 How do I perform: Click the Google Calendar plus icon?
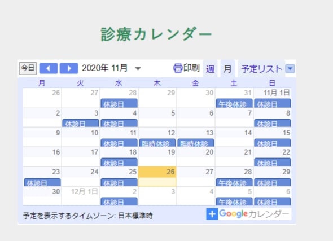point(212,214)
